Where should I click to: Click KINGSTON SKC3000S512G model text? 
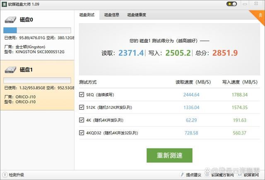coord(40,52)
